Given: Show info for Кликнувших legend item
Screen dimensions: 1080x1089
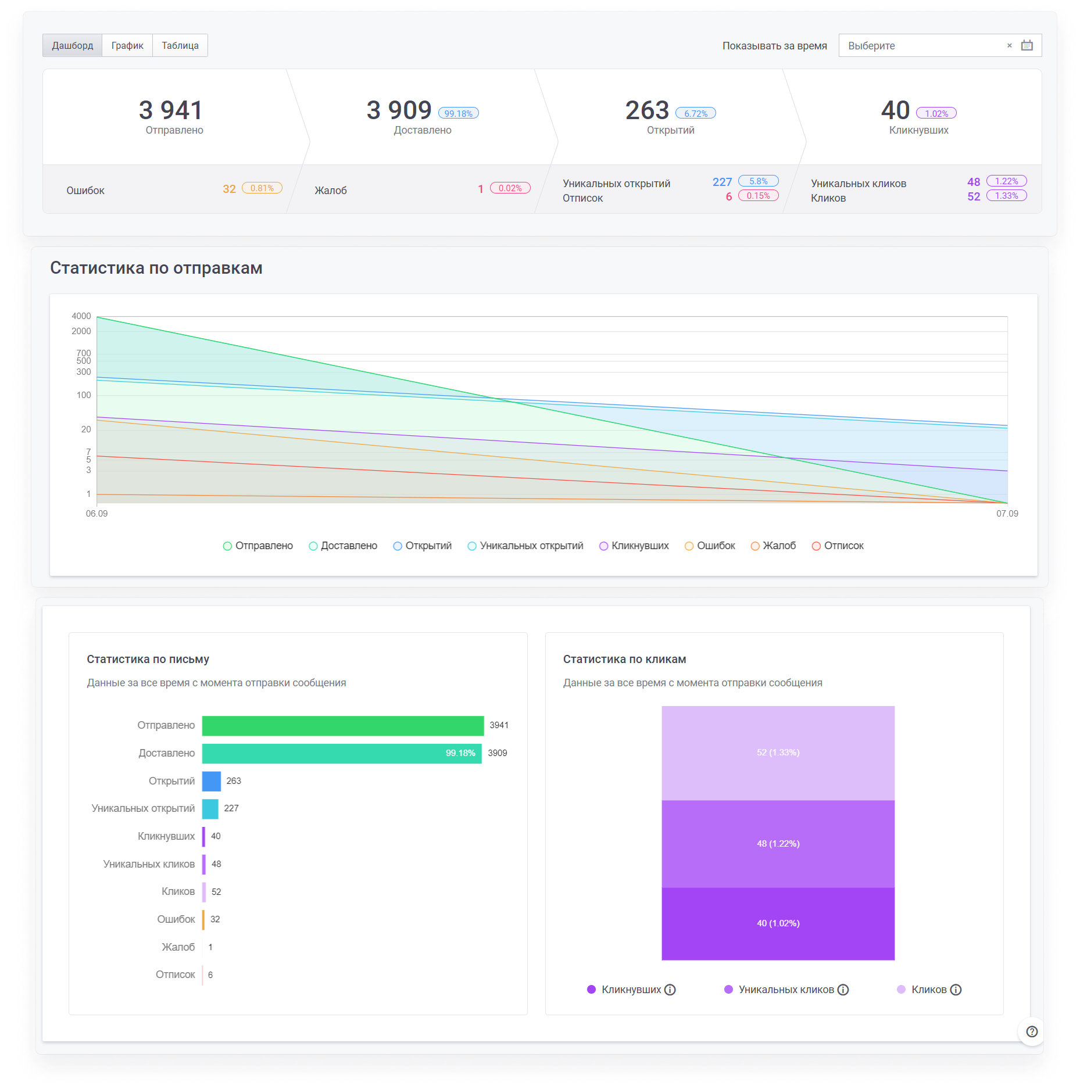Looking at the screenshot, I should 670,990.
